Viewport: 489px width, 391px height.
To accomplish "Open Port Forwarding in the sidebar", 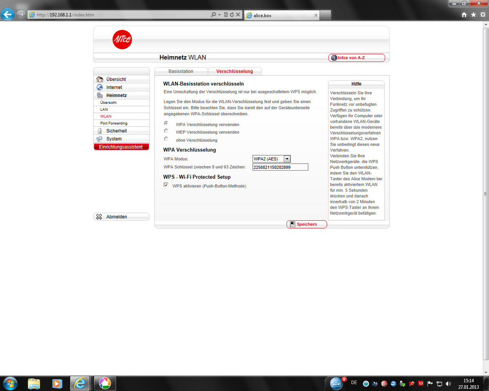I will [x=114, y=123].
